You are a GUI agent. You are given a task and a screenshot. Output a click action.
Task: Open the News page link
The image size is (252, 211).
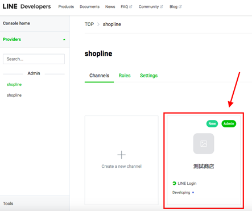[110, 7]
